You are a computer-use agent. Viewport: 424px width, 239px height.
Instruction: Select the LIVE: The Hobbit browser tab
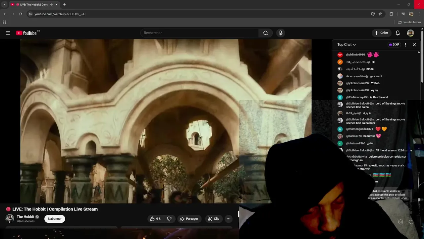[x=34, y=5]
